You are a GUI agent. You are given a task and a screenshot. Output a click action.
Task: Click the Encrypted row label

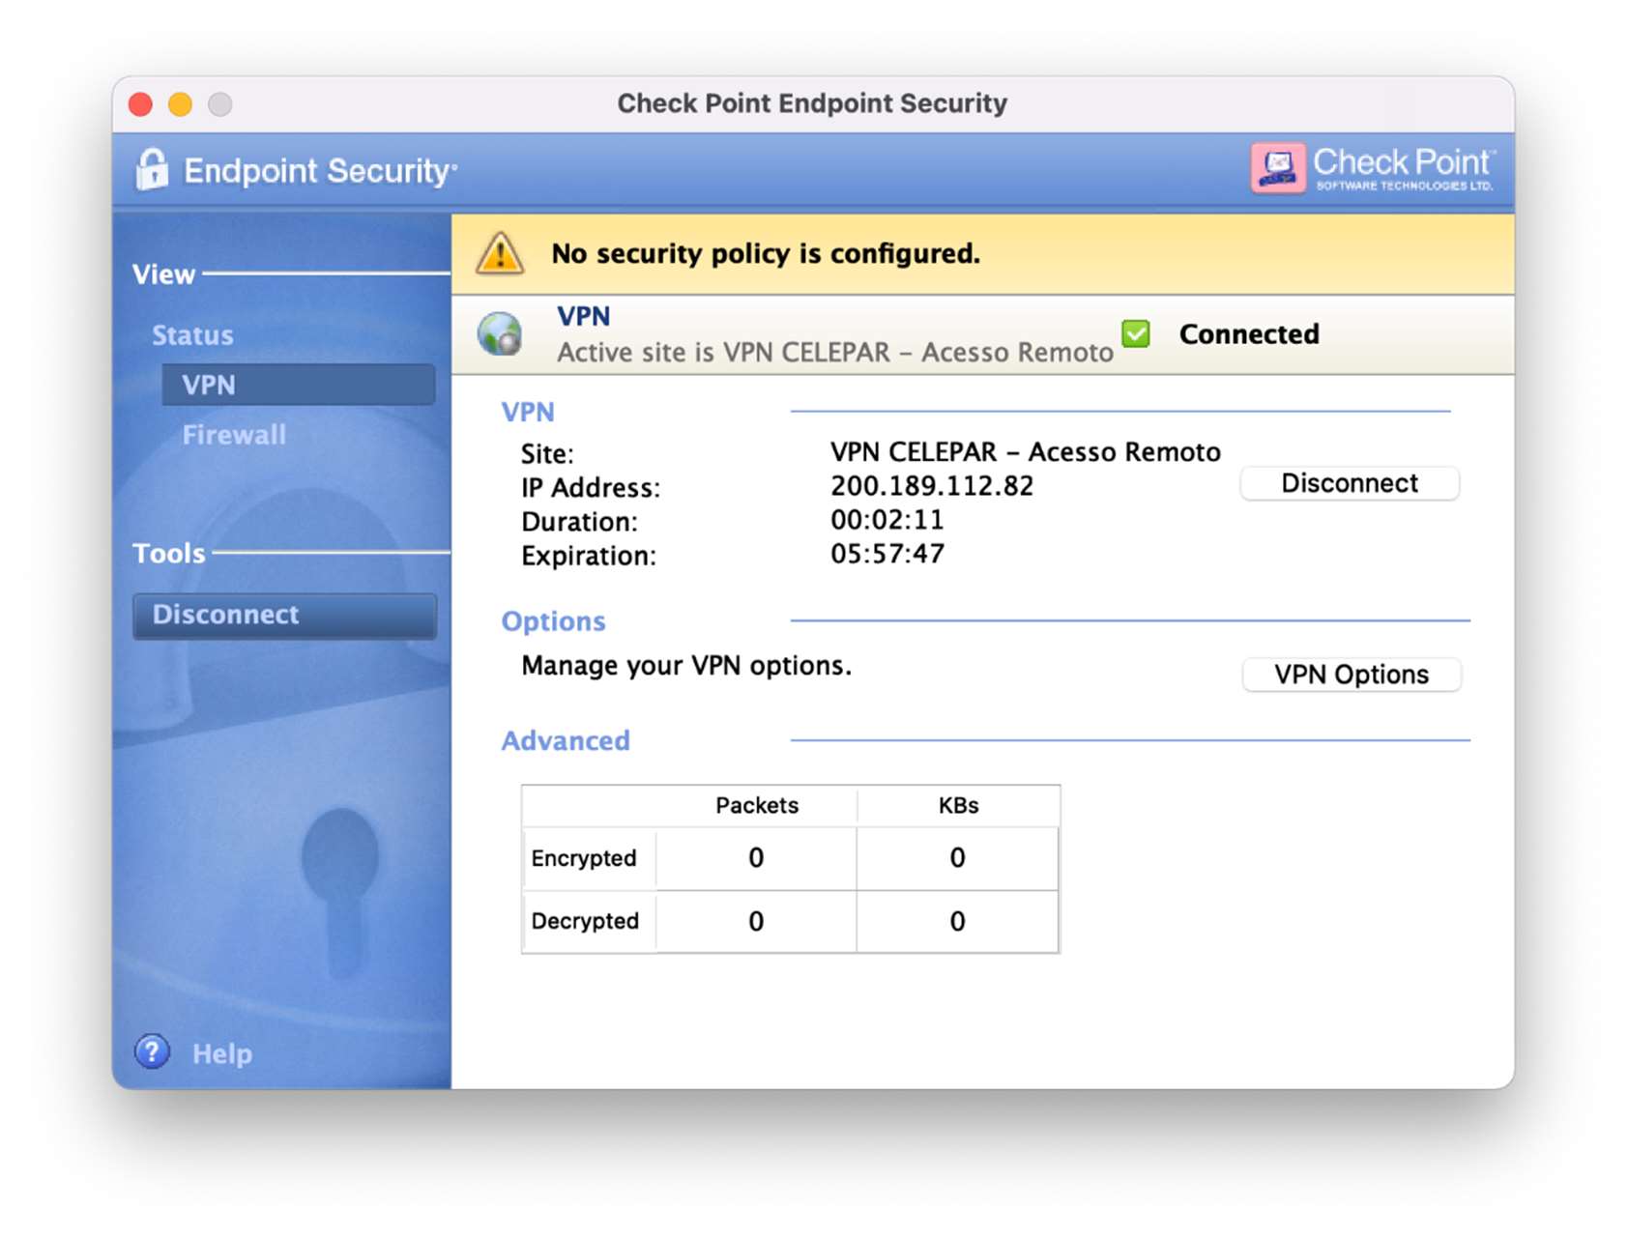584,858
